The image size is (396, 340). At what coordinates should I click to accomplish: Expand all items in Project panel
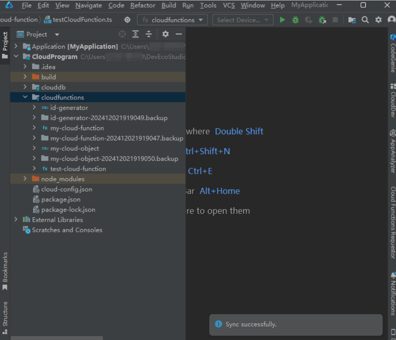click(136, 34)
